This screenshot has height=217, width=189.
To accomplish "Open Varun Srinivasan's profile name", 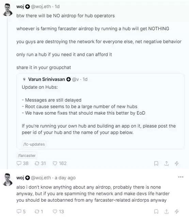I will click(47, 79).
